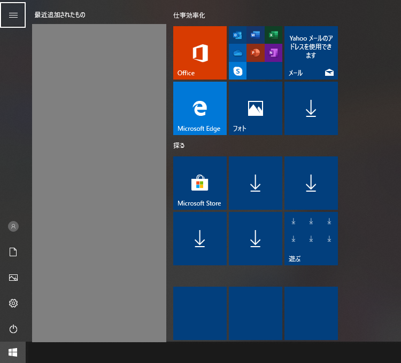This screenshot has height=363, width=401.
Task: Open the Power options icon
Action: (x=13, y=329)
